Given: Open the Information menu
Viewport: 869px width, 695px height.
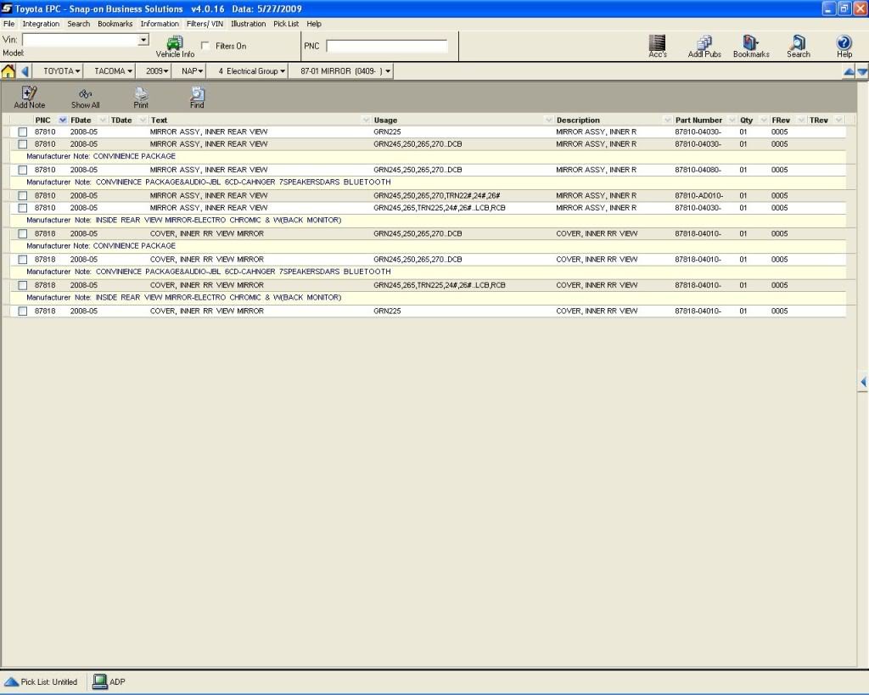Looking at the screenshot, I should pyautogui.click(x=160, y=24).
